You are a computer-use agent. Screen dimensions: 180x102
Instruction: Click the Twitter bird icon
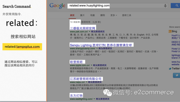pyautogui.click(x=170, y=69)
